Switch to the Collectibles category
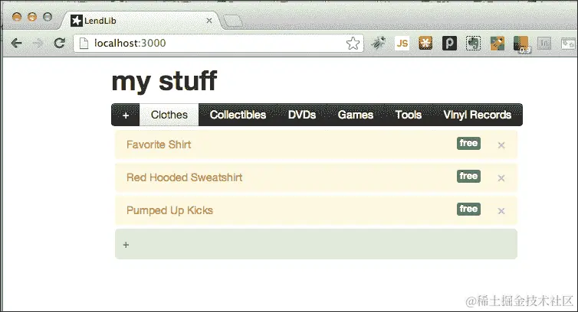 pos(238,115)
